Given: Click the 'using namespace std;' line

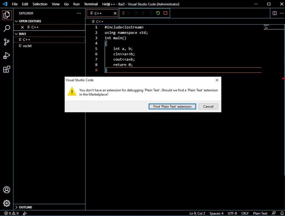Looking at the screenshot, I should point(126,33).
